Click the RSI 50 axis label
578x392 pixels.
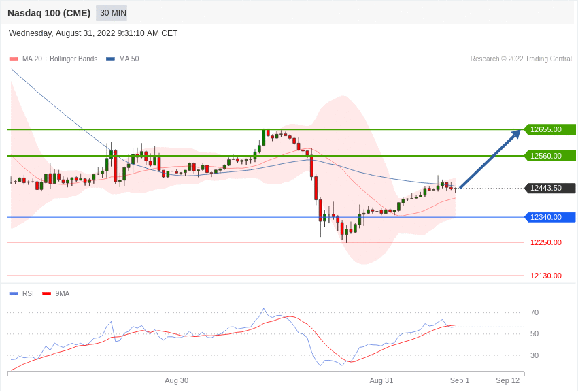coord(534,333)
